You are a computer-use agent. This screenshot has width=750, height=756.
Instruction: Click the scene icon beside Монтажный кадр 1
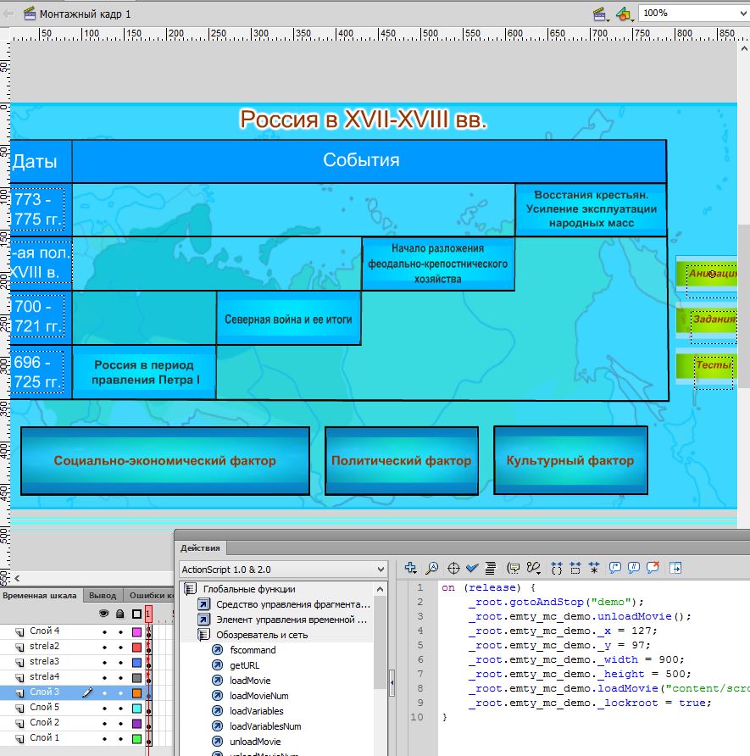[30, 14]
